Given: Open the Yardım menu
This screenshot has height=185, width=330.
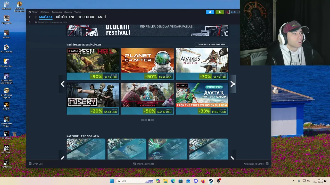Looking at the screenshot, I should [x=78, y=12].
